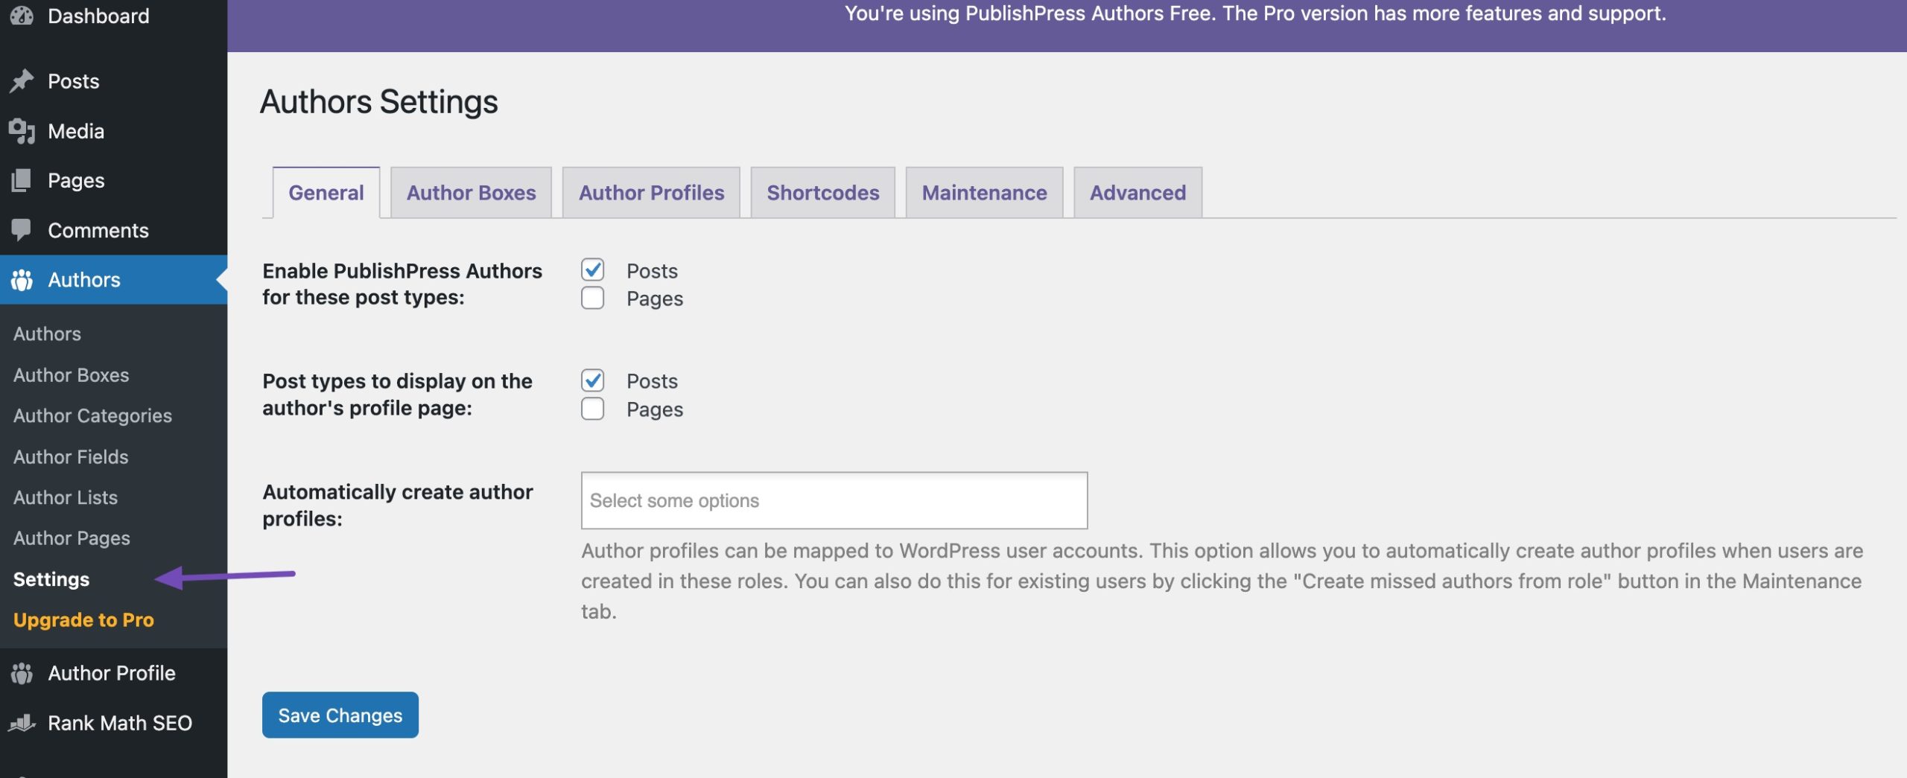Click the Pages document icon
The image size is (1907, 778).
pyautogui.click(x=22, y=180)
